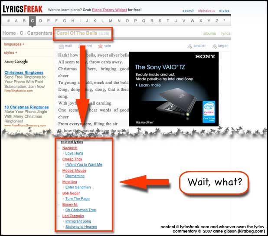Select letter H in alphabet bar

(73, 21)
